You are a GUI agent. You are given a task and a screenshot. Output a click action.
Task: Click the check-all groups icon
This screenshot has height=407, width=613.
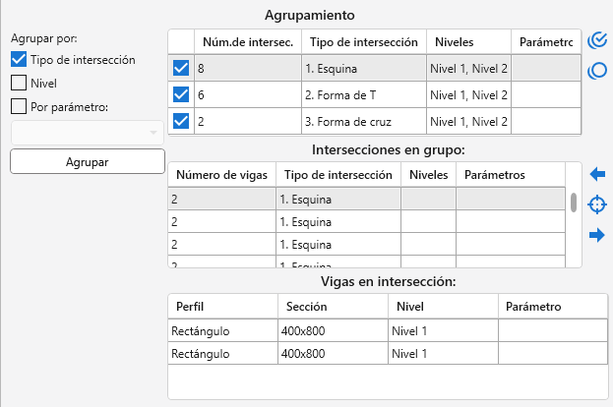click(x=596, y=40)
